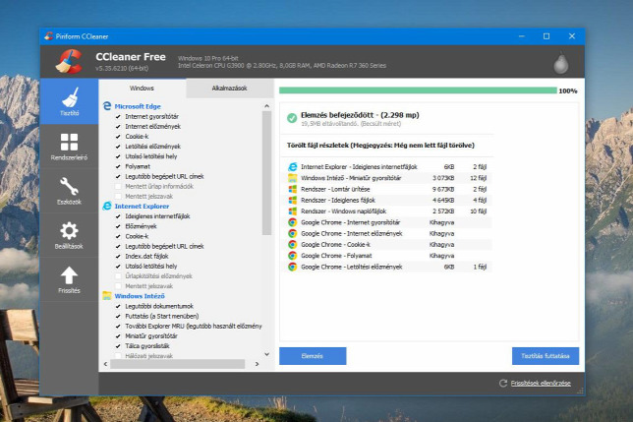Click the 10 fájl count in naplófájlok row
Viewport: 633px width, 422px height.
coord(478,211)
